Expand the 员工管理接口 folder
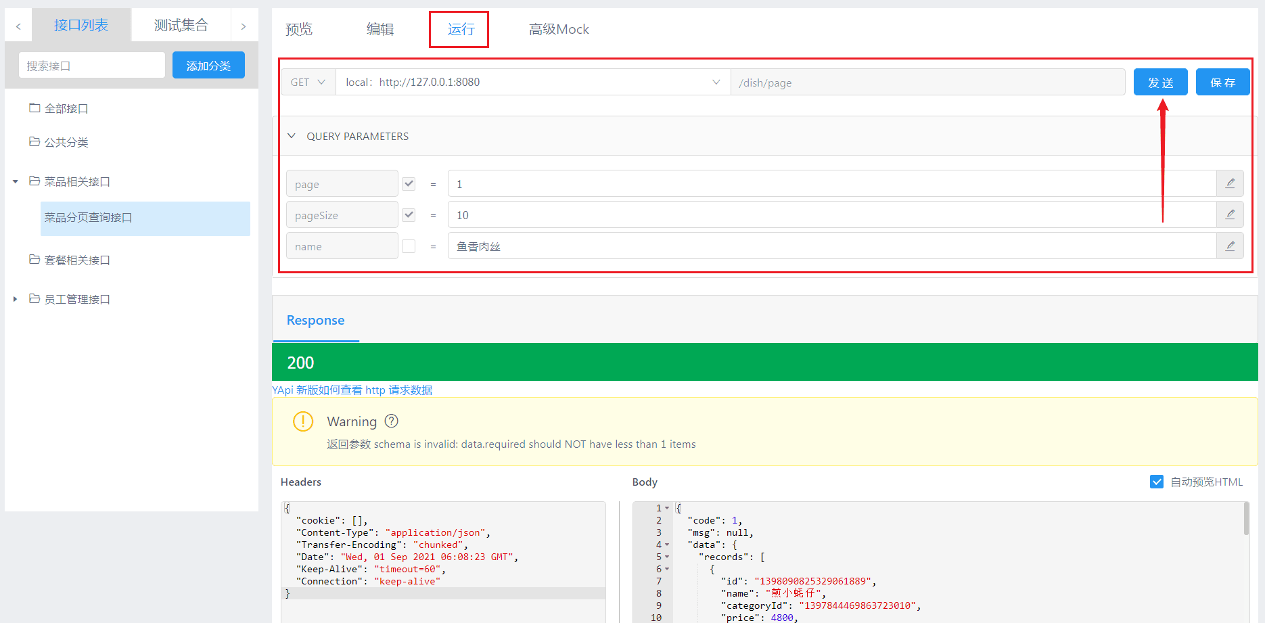The image size is (1265, 623). pyautogui.click(x=16, y=299)
